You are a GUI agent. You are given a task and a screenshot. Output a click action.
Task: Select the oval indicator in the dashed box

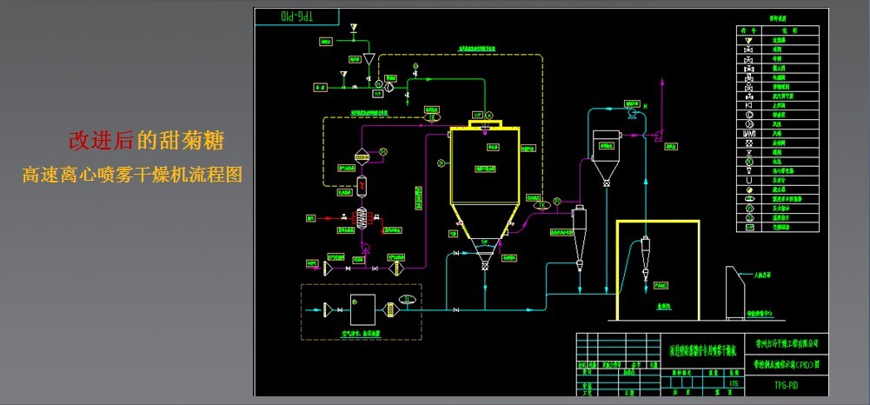pyautogui.click(x=407, y=301)
